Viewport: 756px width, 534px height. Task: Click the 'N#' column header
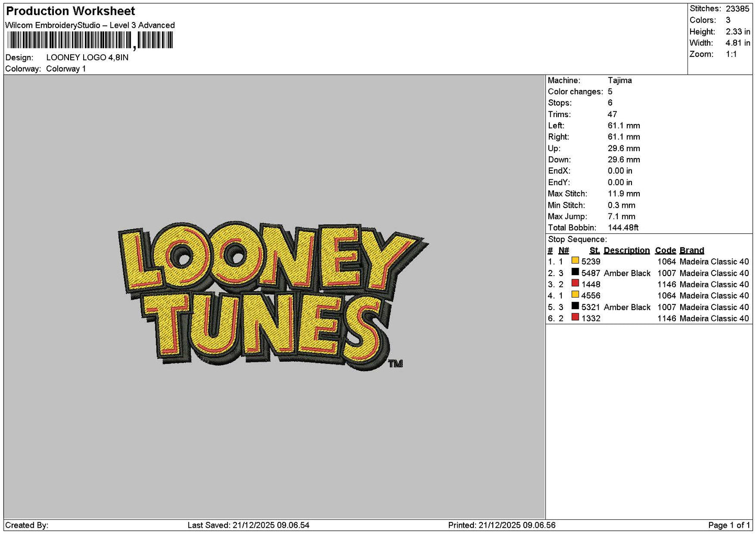563,251
